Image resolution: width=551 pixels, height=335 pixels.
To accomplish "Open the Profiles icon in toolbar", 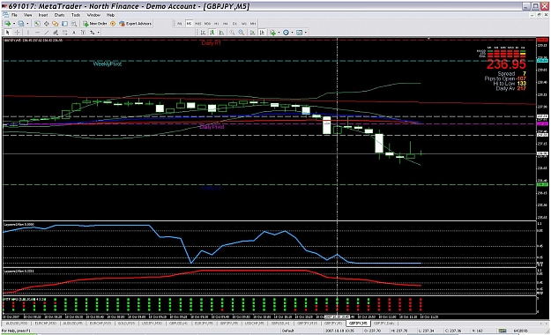I will coord(21,24).
